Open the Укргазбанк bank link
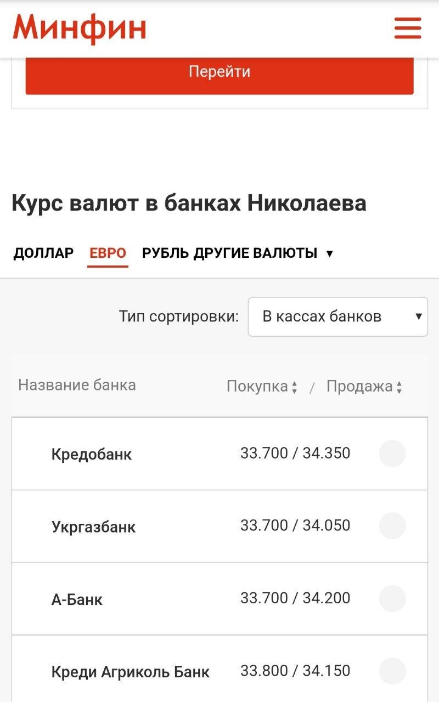This screenshot has height=702, width=439. click(x=93, y=527)
